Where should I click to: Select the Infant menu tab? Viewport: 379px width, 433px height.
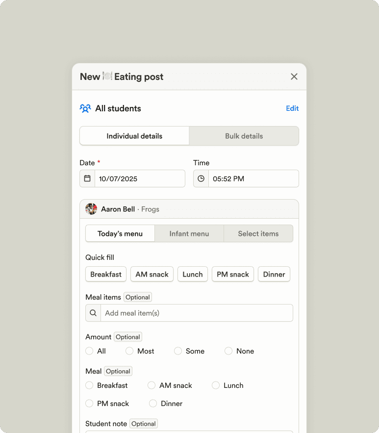[x=189, y=233]
